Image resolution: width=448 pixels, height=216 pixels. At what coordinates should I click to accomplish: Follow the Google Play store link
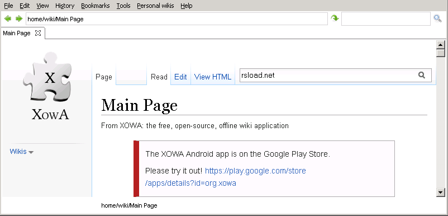[x=226, y=177]
